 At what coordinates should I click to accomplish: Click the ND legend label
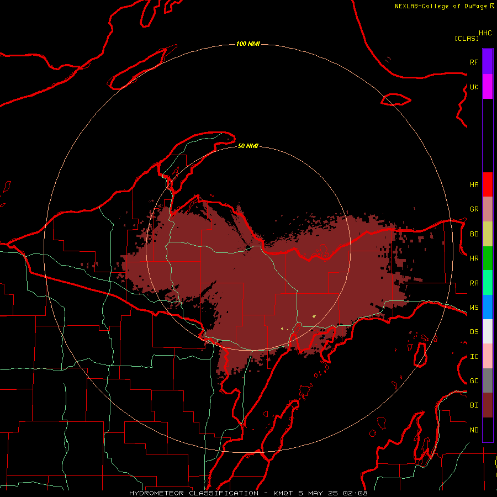point(474,430)
